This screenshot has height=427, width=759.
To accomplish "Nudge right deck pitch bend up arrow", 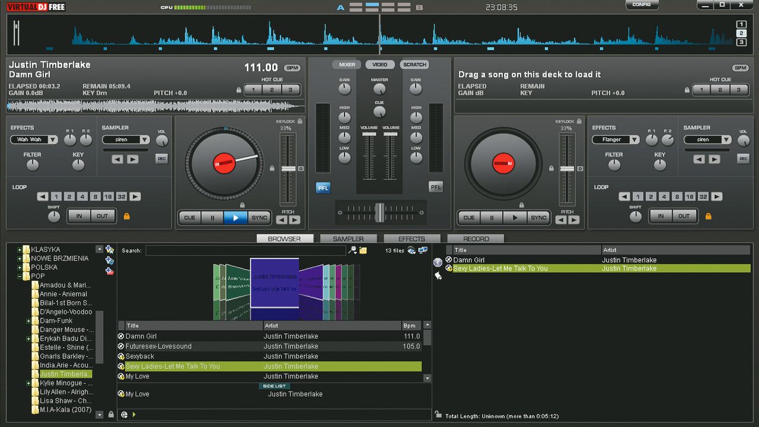I will coord(574,220).
